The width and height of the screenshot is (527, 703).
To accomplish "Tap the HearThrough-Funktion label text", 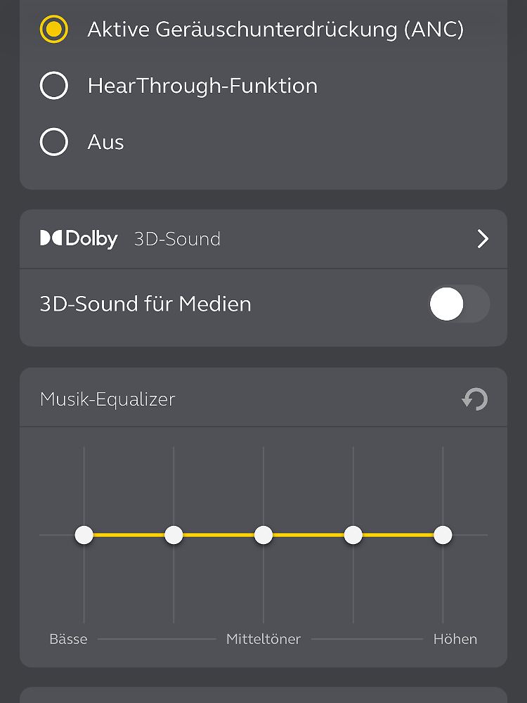I will (x=202, y=86).
